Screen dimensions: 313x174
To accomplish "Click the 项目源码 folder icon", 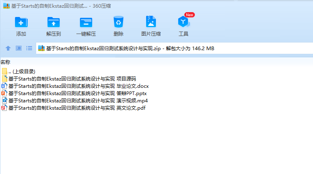I will coord(4,79).
